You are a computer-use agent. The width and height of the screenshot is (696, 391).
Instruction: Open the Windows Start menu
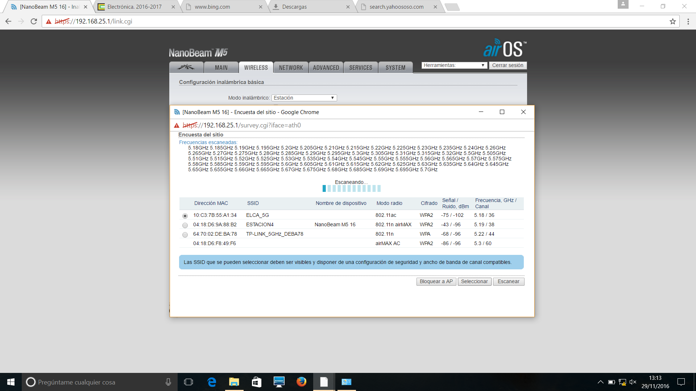click(x=11, y=382)
